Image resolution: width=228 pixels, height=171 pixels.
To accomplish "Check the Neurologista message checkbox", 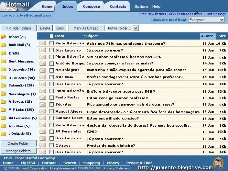I will pyautogui.click(x=51, y=70).
